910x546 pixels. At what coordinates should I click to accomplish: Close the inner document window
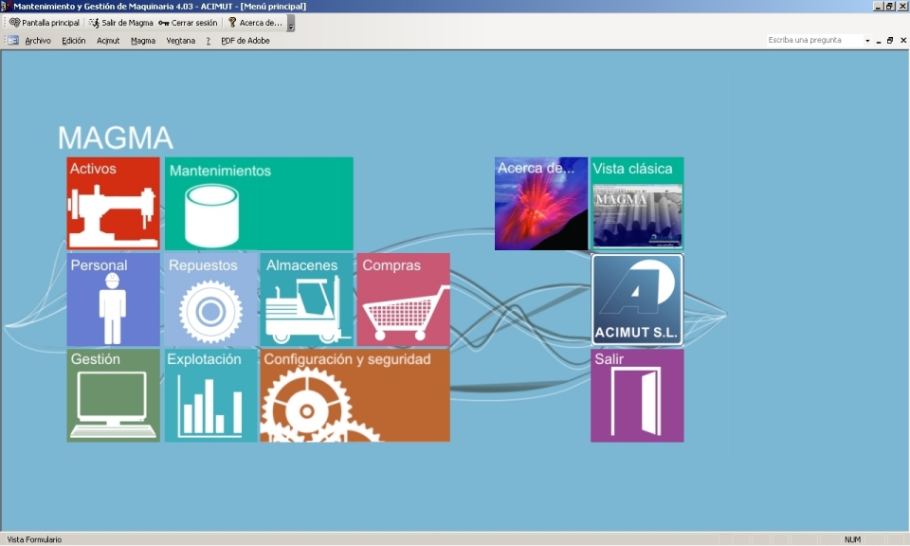tap(903, 41)
